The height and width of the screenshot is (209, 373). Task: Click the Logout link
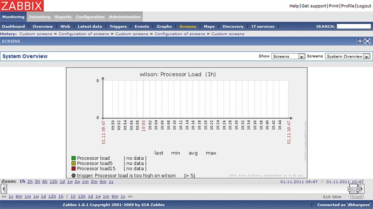coord(364,6)
